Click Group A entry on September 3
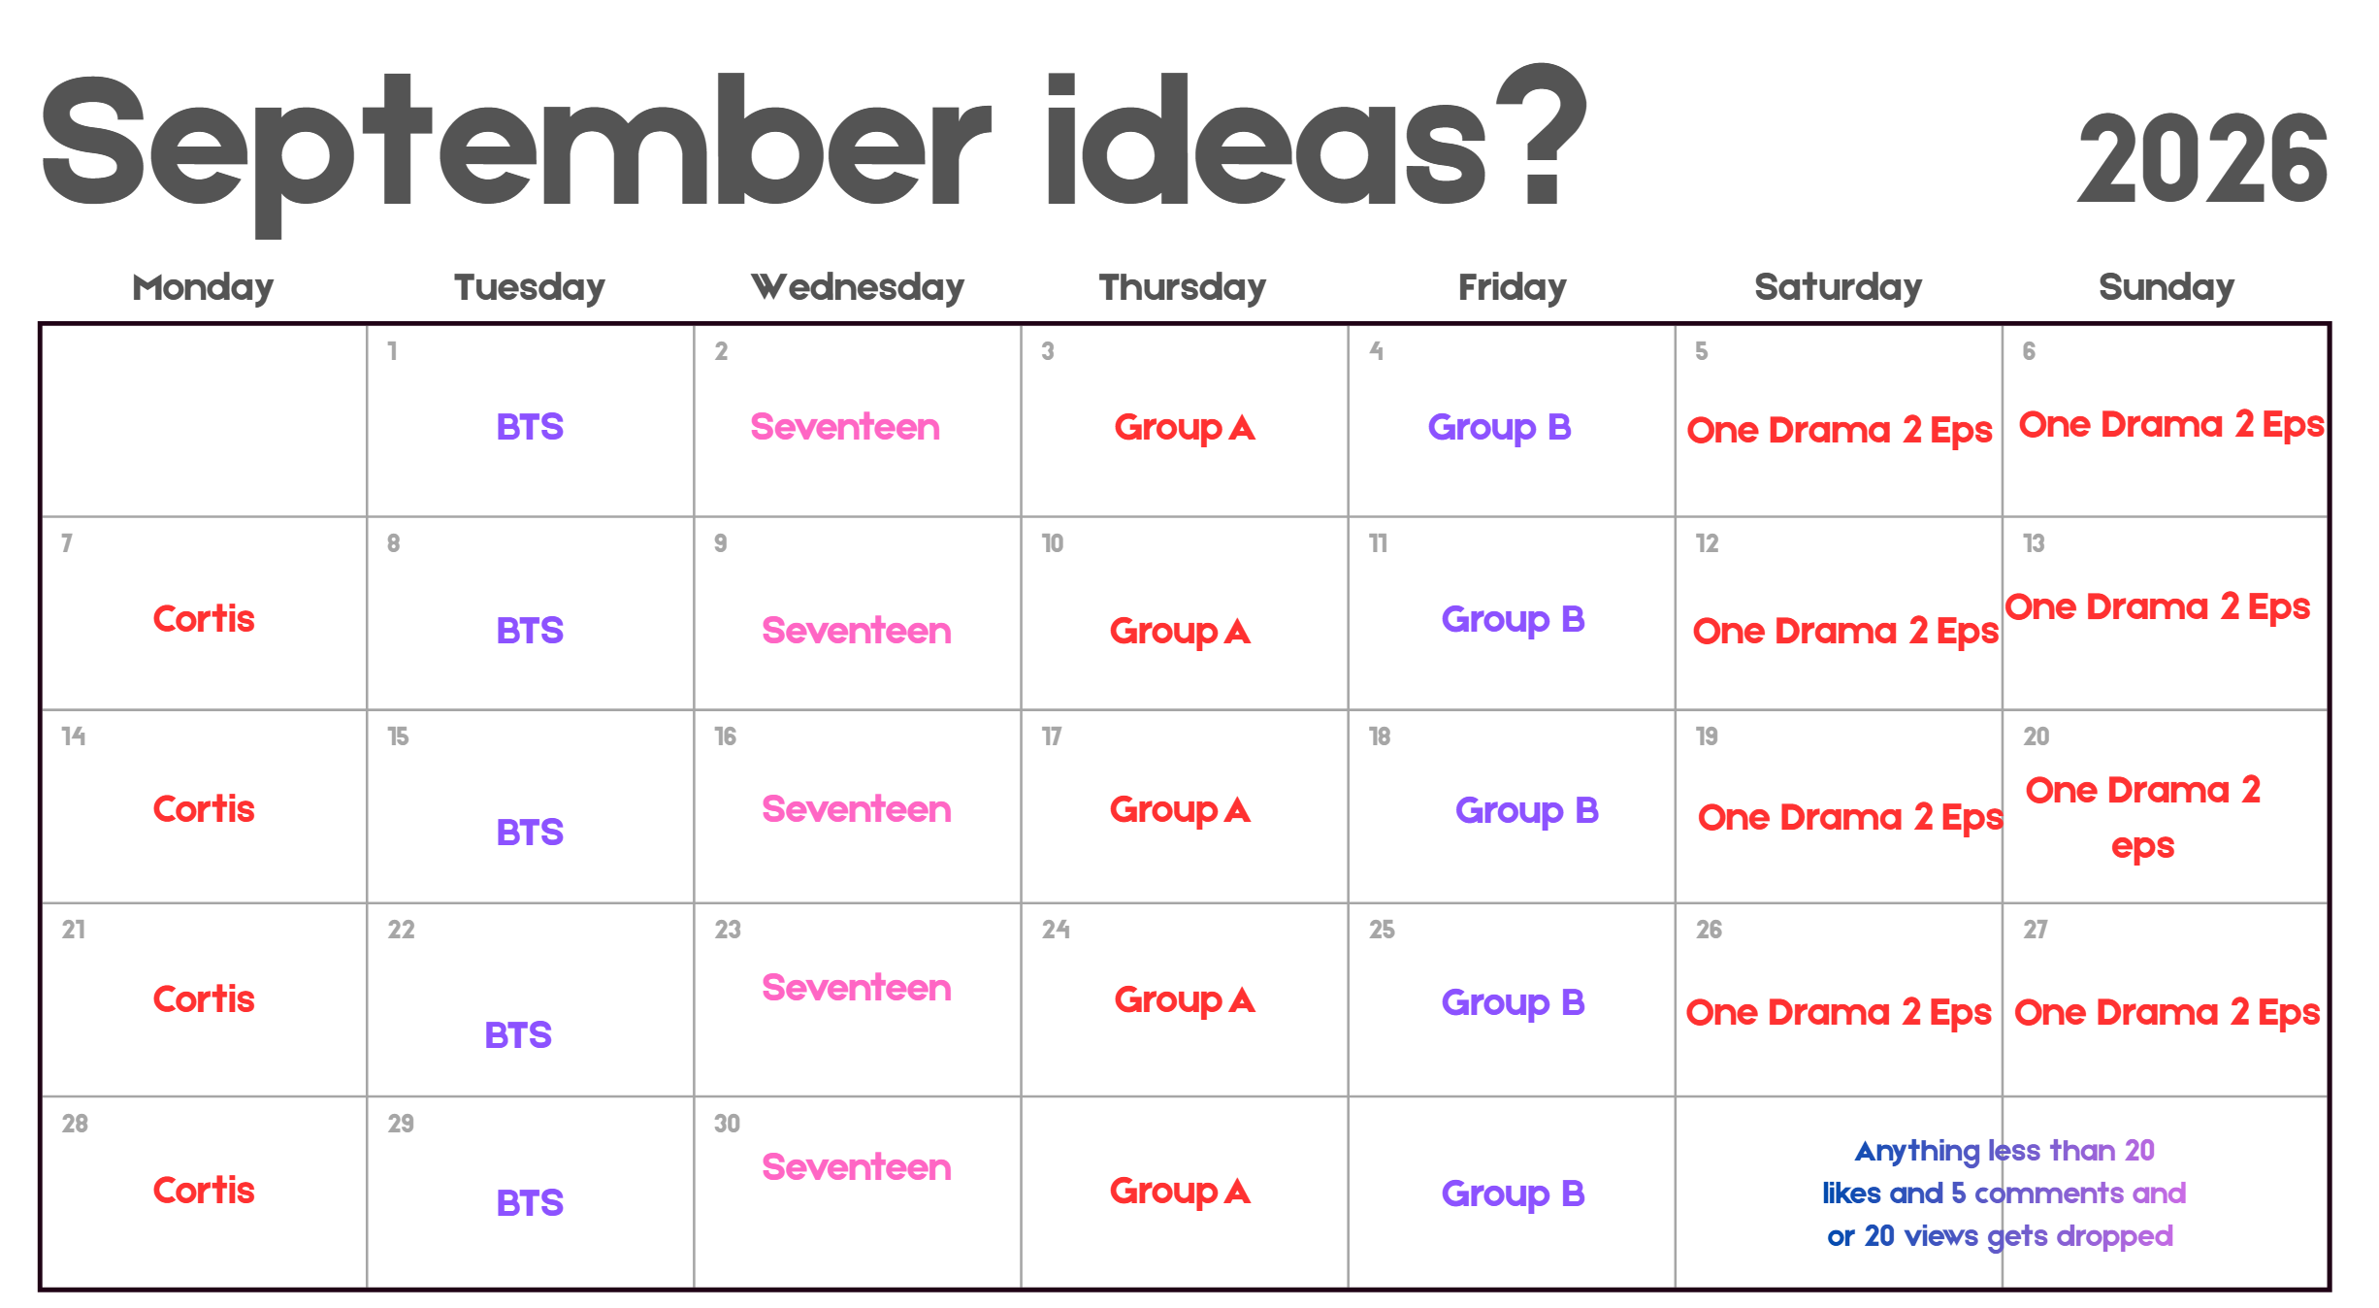 click(1185, 428)
